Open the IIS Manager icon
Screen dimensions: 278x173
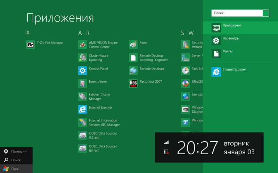[x=82, y=122]
